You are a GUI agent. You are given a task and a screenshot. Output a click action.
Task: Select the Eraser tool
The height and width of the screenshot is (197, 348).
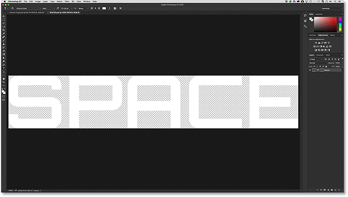pos(3,51)
